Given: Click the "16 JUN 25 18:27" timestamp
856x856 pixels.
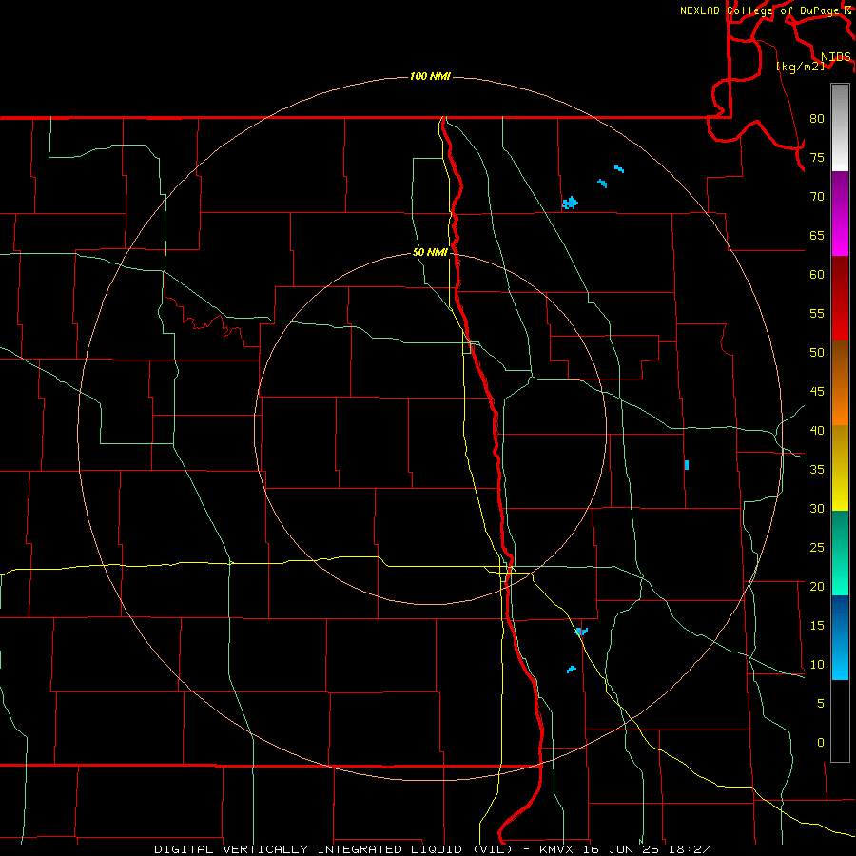Looking at the screenshot, I should 647,849.
